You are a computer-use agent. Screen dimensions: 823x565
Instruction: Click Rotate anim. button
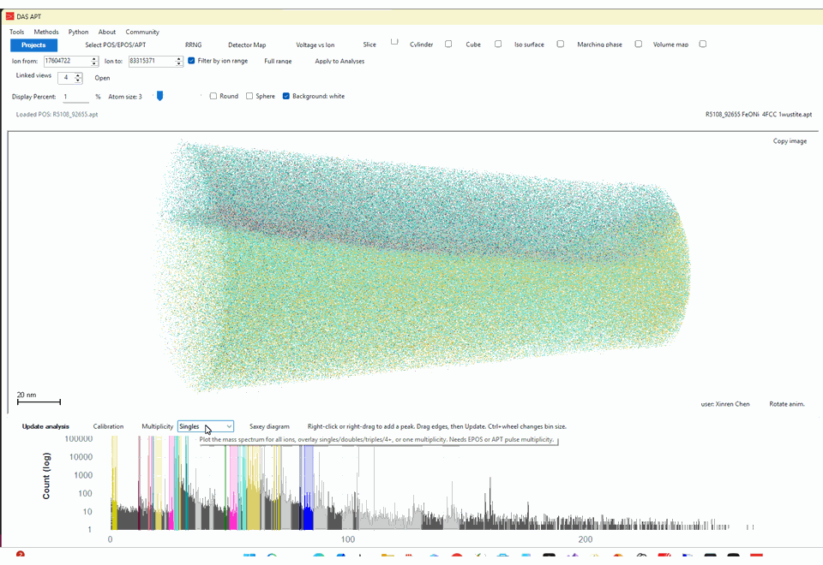[x=787, y=404]
